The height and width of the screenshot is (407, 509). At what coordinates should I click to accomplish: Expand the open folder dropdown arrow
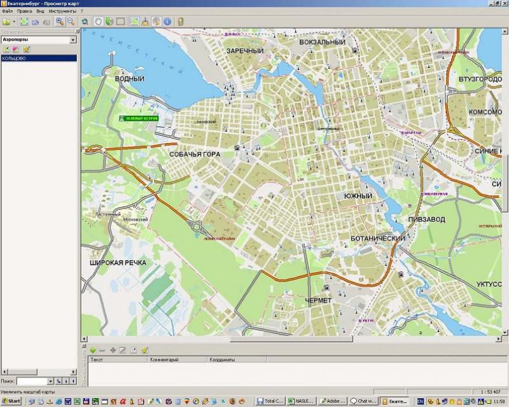[13, 22]
